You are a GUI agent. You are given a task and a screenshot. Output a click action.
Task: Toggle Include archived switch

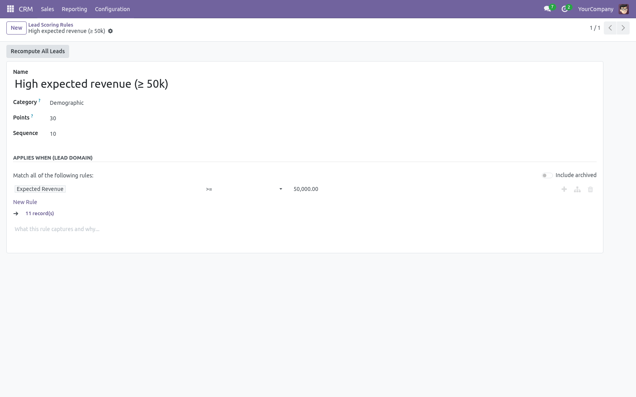coord(547,175)
